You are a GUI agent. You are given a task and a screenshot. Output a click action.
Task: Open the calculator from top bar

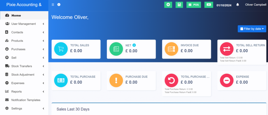(179, 5)
